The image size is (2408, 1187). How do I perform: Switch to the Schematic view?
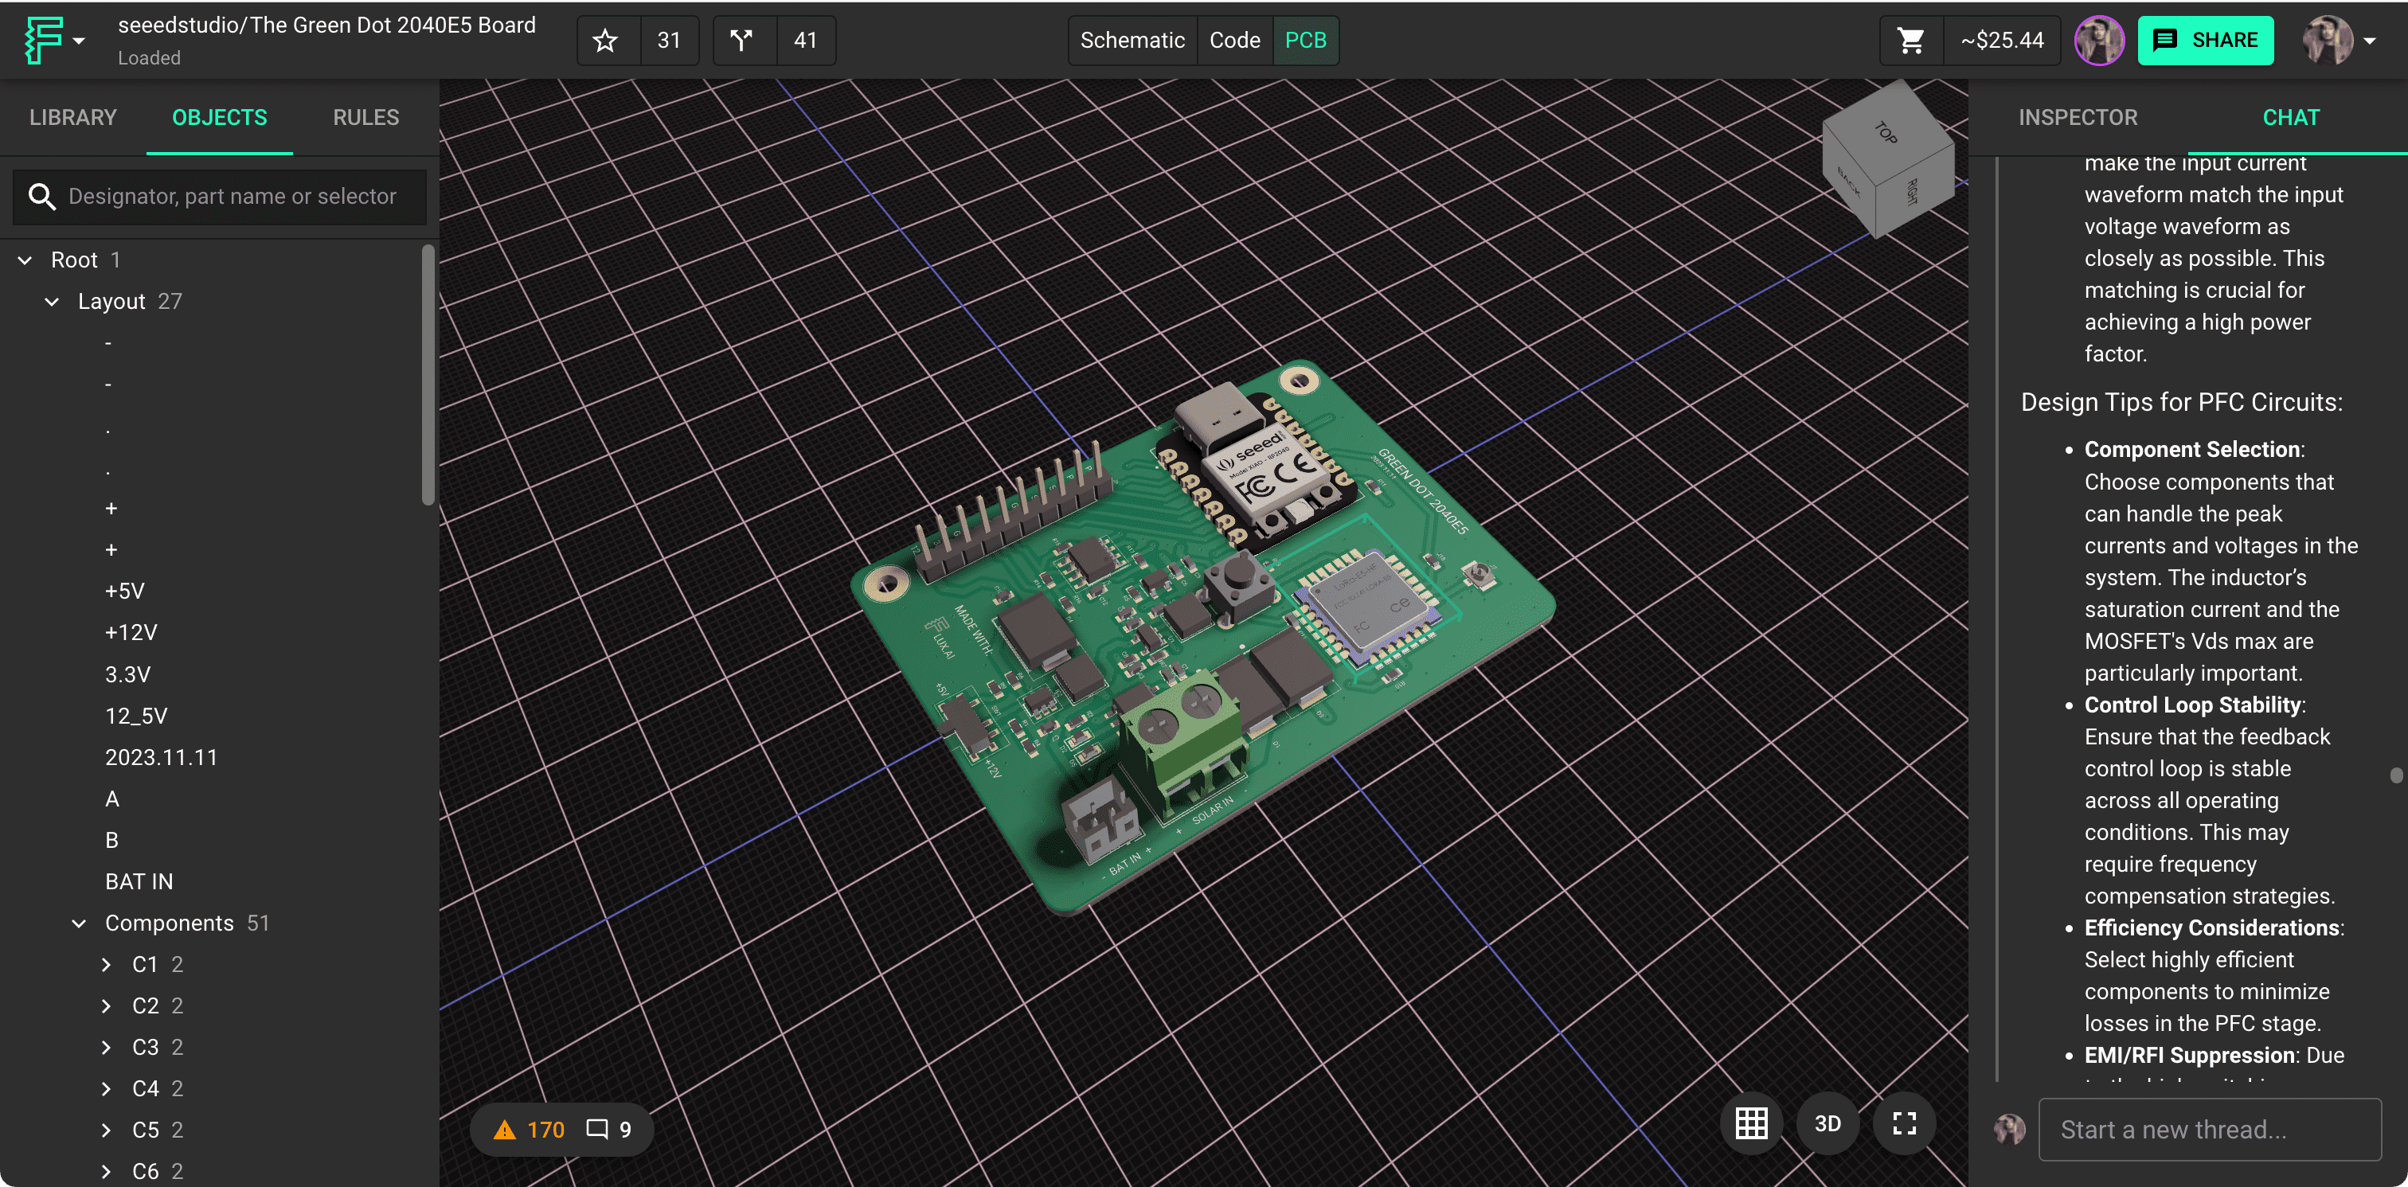tap(1132, 40)
